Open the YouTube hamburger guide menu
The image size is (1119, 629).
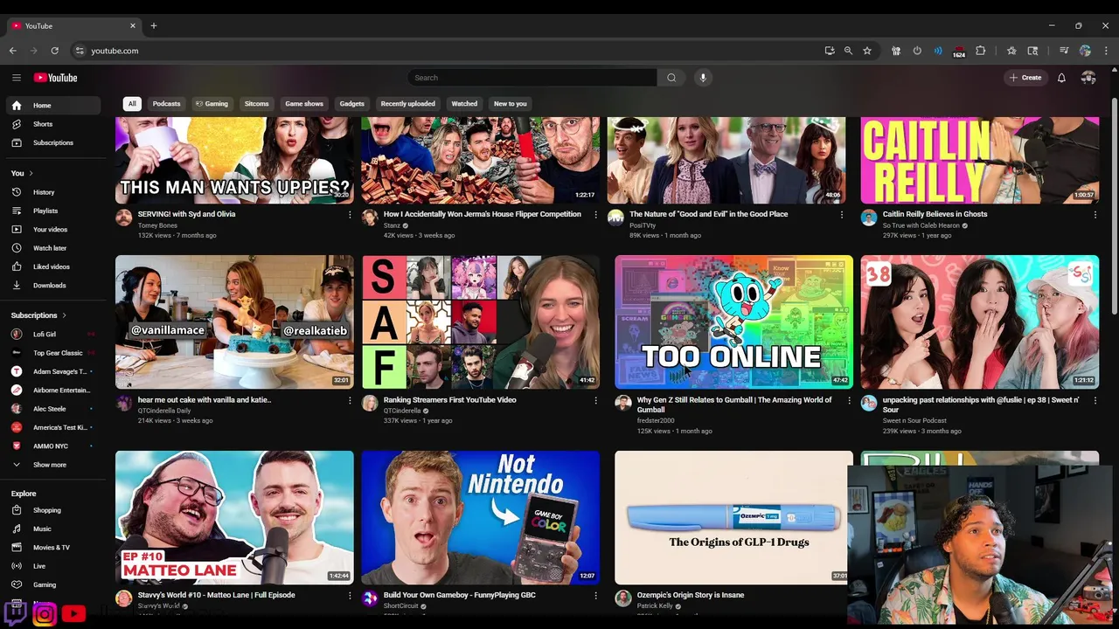tap(16, 78)
